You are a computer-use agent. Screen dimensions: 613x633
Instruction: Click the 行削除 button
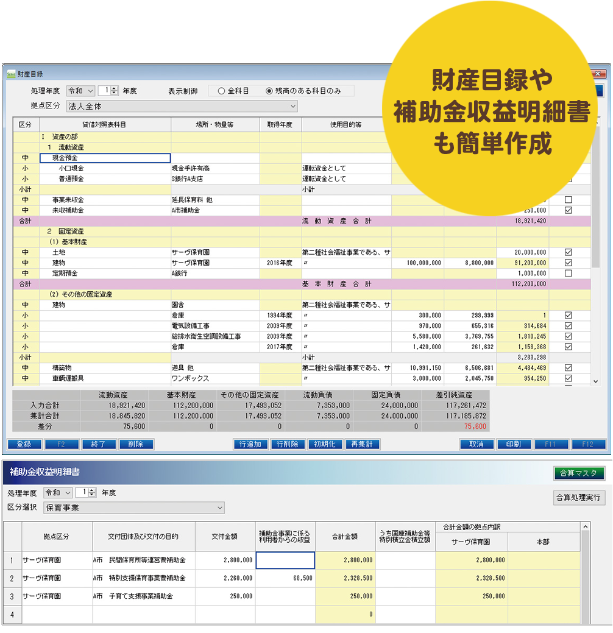288,444
